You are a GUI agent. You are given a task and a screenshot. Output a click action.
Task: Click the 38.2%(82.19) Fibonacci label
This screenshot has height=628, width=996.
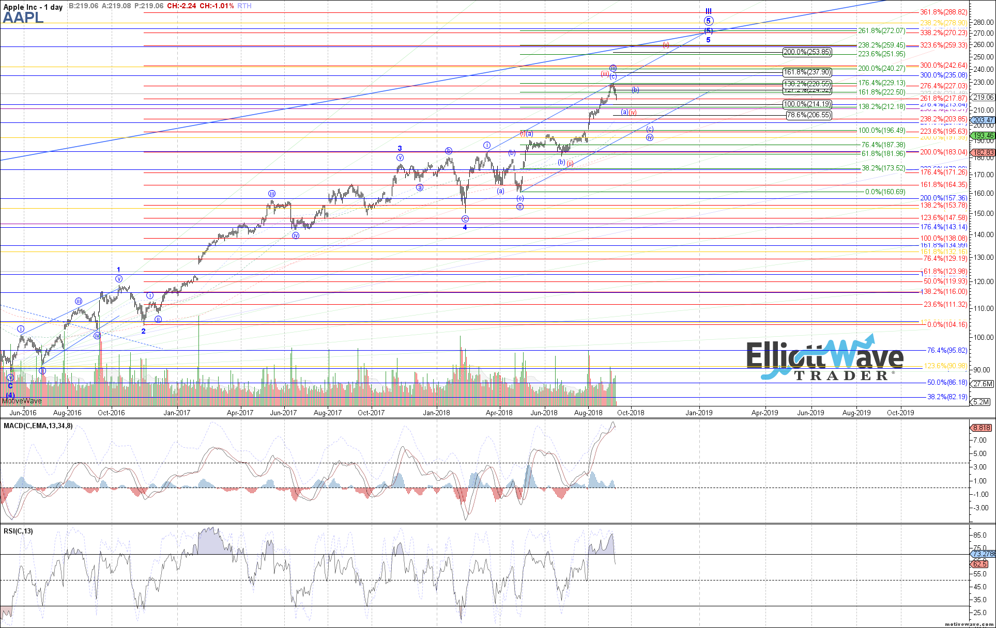(x=947, y=397)
